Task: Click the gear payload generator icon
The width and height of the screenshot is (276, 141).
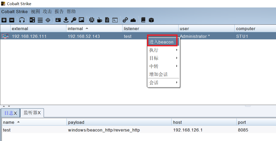Action: point(92,20)
